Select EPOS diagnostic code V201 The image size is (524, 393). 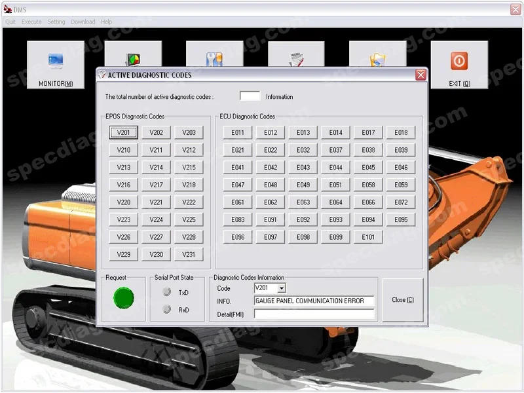[x=122, y=132]
